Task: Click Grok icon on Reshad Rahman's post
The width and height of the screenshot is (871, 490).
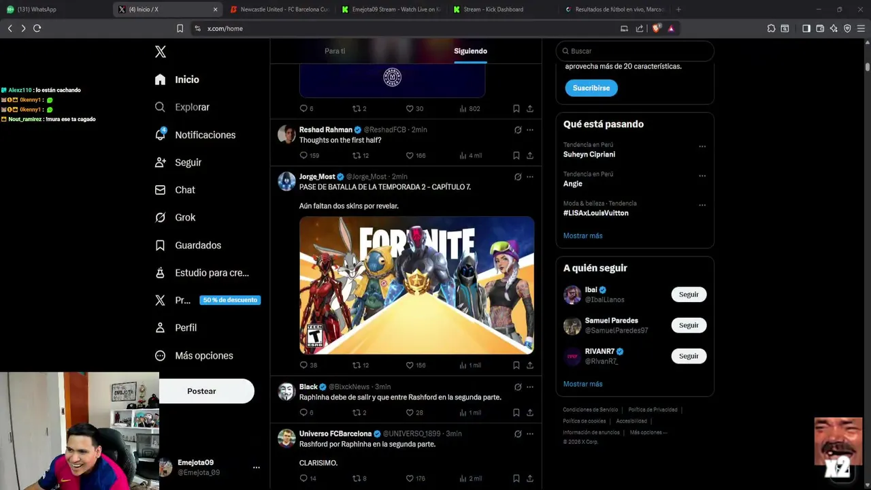Action: pyautogui.click(x=518, y=130)
